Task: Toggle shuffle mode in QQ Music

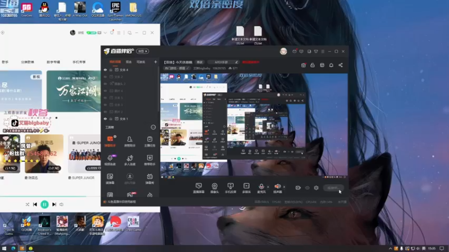Action: (27, 204)
